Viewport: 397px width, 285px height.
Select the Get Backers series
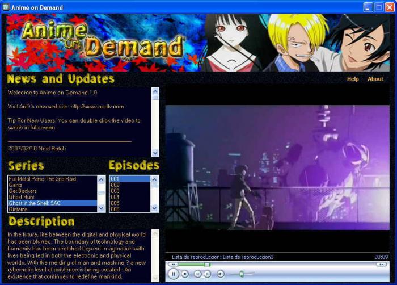pos(52,191)
